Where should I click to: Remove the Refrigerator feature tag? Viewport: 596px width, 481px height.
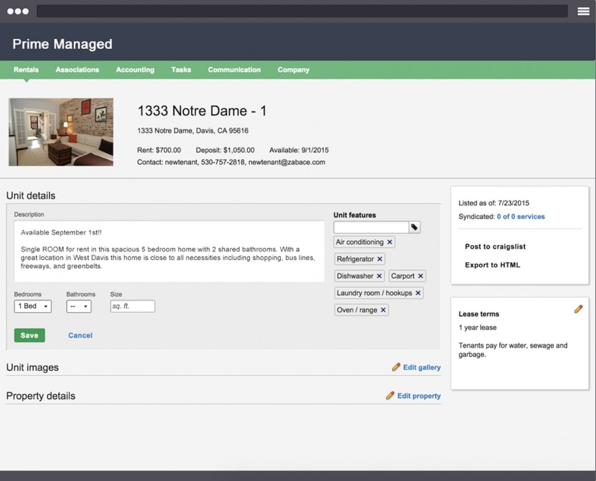(380, 260)
